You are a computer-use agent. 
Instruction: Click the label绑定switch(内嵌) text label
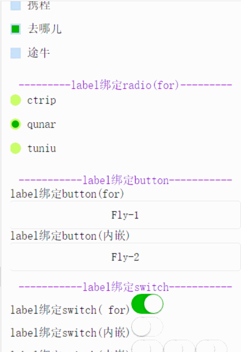pos(70,332)
